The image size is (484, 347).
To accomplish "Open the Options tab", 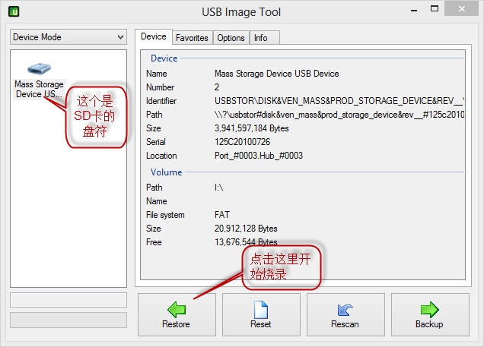I will (231, 38).
